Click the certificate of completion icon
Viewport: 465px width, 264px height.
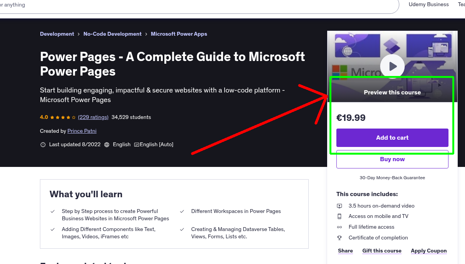click(339, 238)
